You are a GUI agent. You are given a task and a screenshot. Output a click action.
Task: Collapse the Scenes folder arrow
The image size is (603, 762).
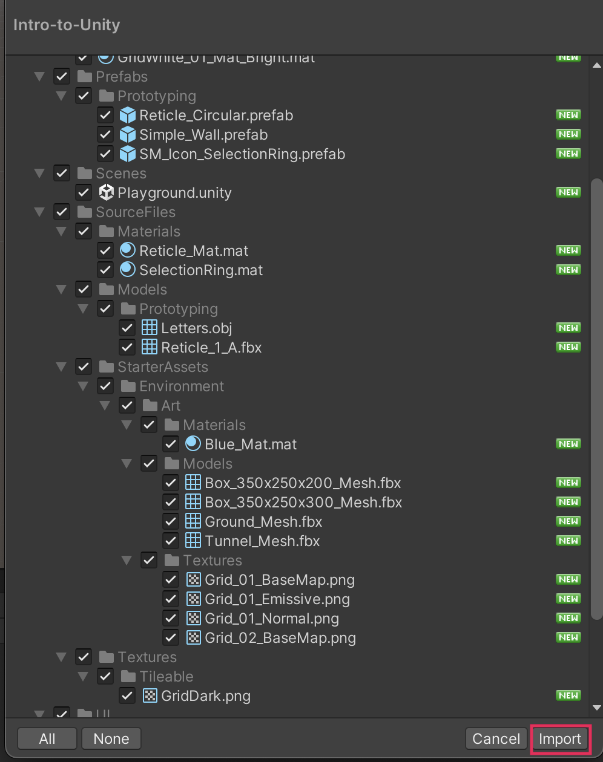[40, 174]
